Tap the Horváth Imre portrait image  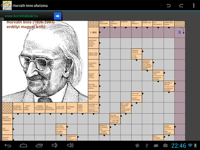coord(45,61)
